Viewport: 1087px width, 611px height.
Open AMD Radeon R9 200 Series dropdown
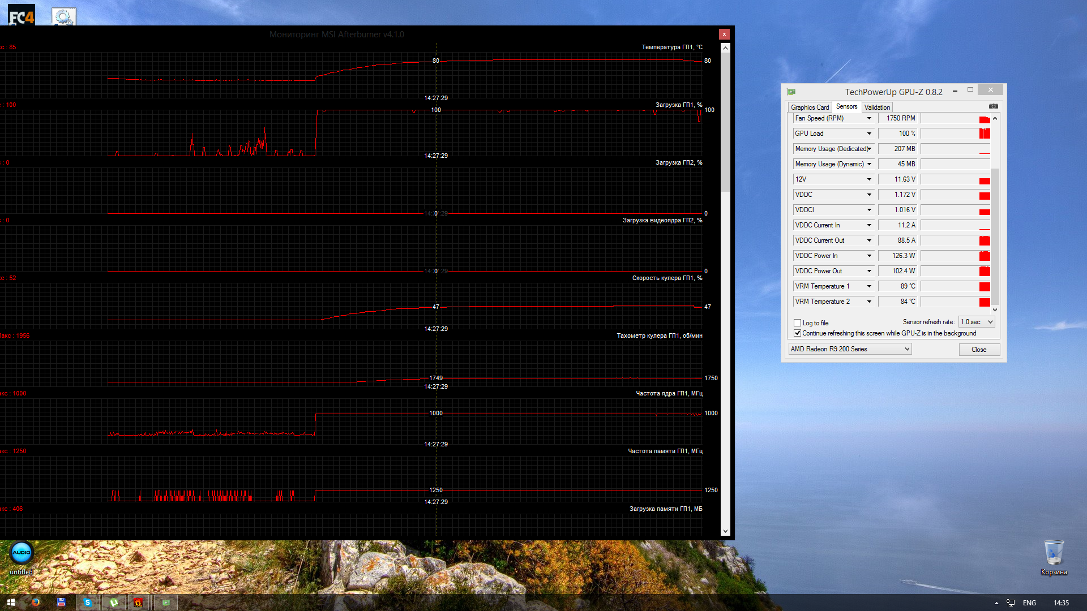[x=850, y=349]
